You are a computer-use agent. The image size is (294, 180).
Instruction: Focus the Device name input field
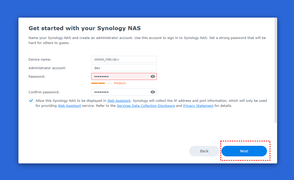coord(124,59)
